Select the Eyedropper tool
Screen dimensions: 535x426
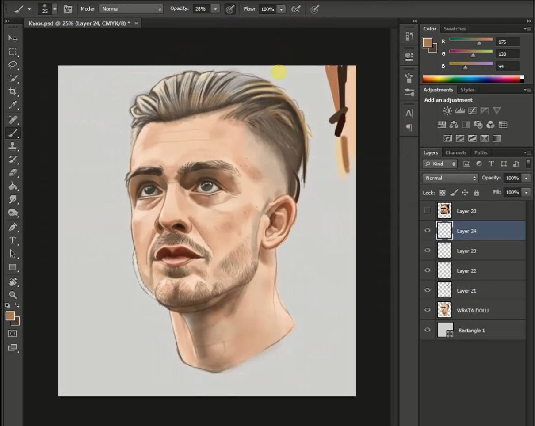tap(13, 105)
